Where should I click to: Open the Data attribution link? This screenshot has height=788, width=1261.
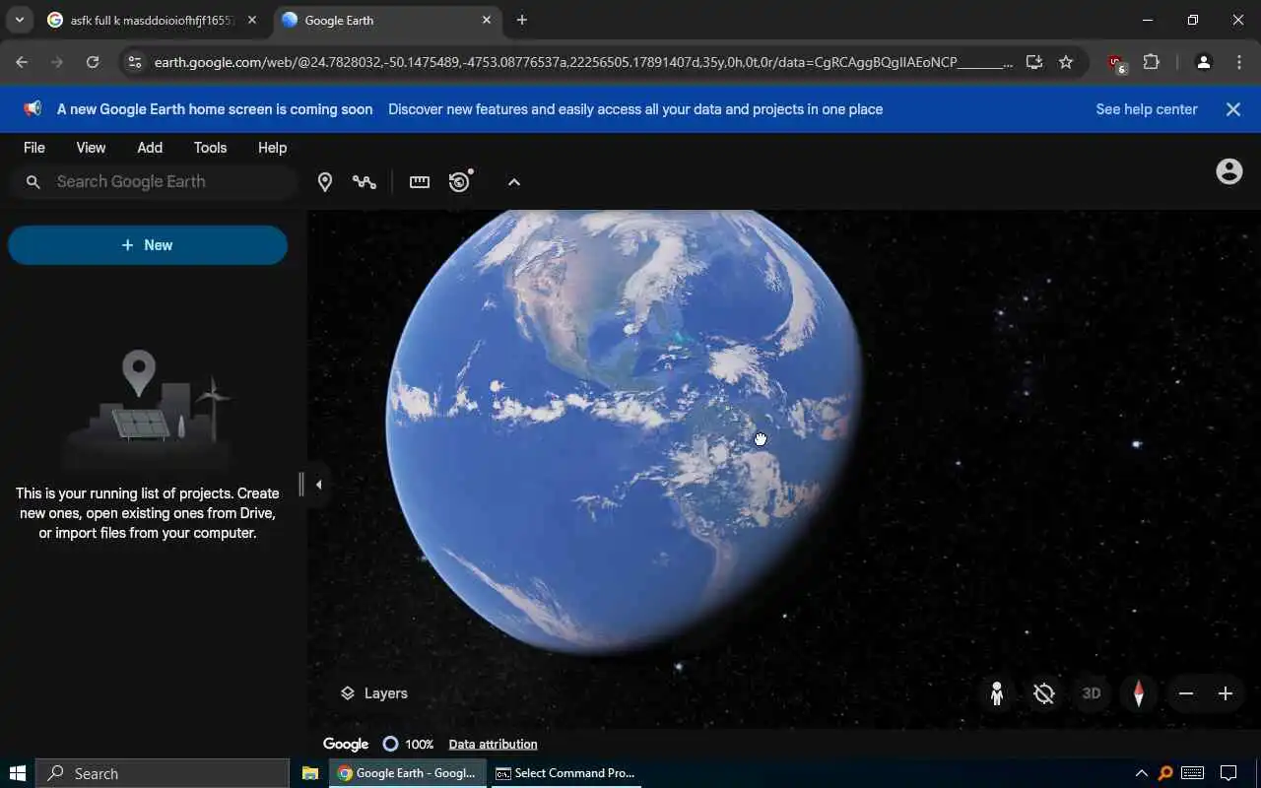tap(493, 745)
